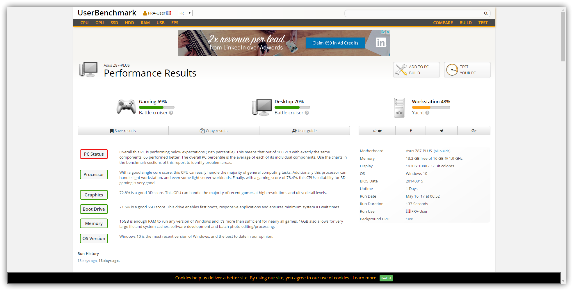This screenshot has width=573, height=291.
Task: Click the Gaming 69% progress bar
Action: 156,107
